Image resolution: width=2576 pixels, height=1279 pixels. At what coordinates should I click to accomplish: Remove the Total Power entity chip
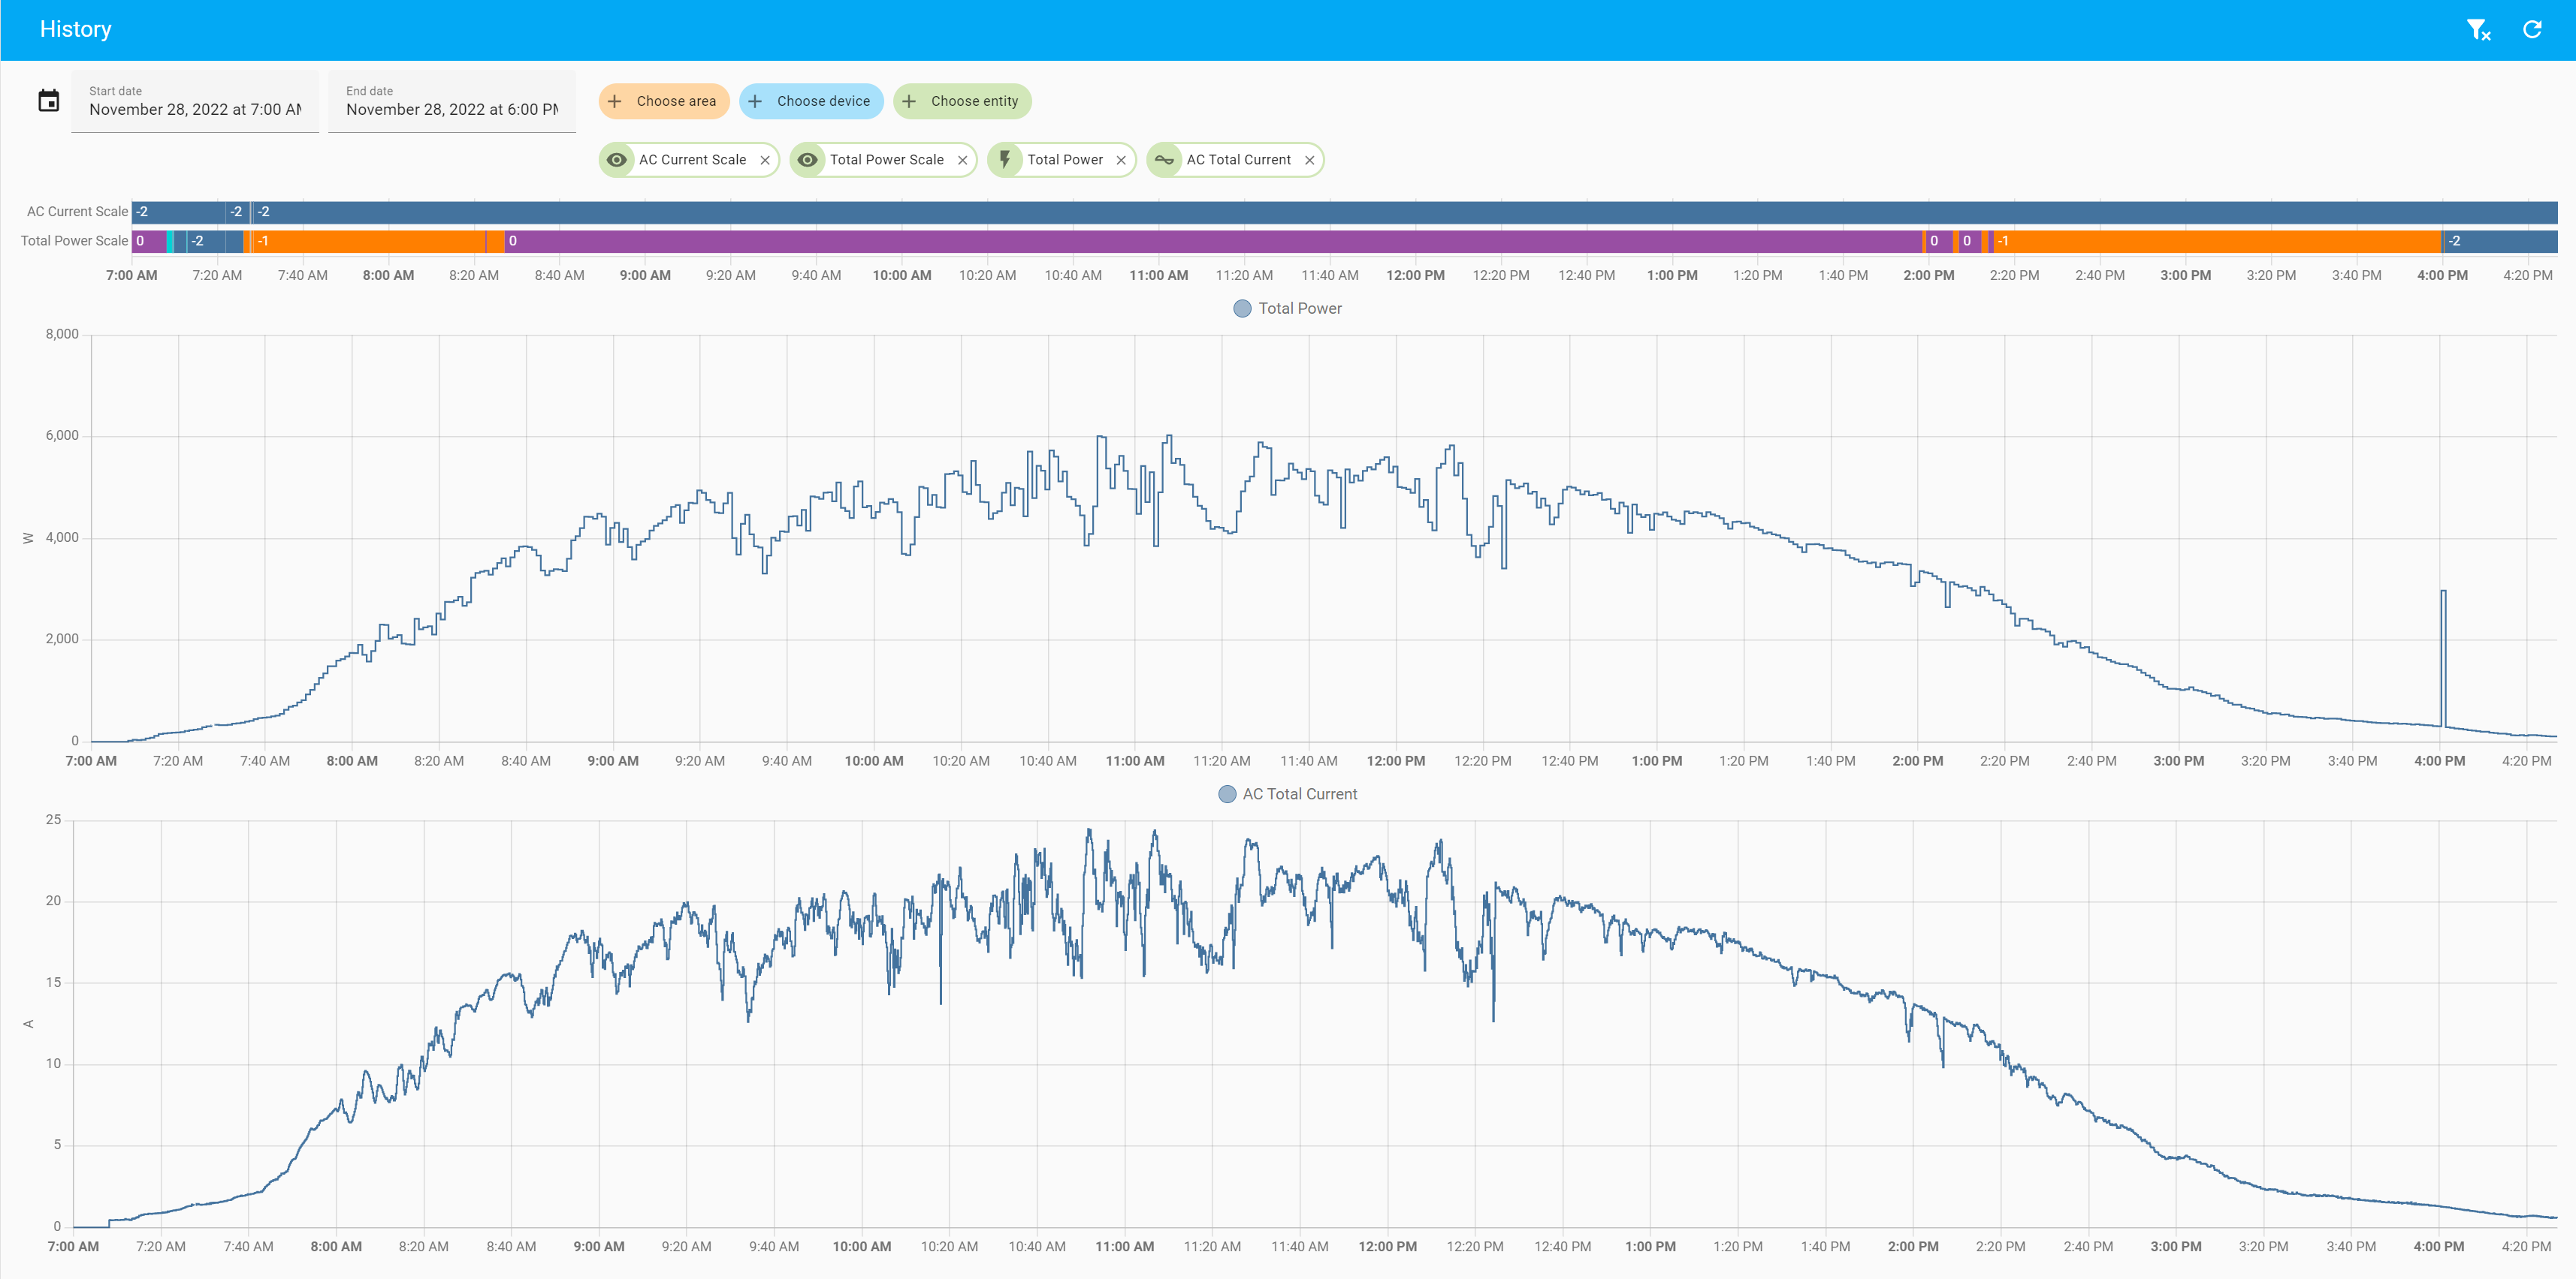click(1121, 160)
